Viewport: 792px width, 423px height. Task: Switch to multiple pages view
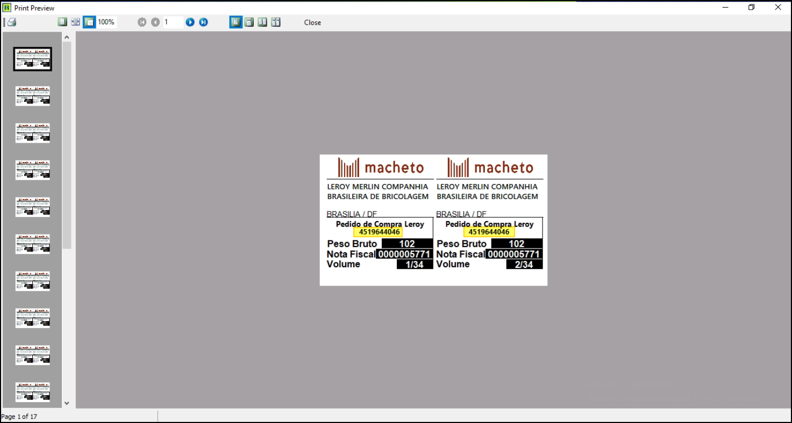[x=276, y=22]
